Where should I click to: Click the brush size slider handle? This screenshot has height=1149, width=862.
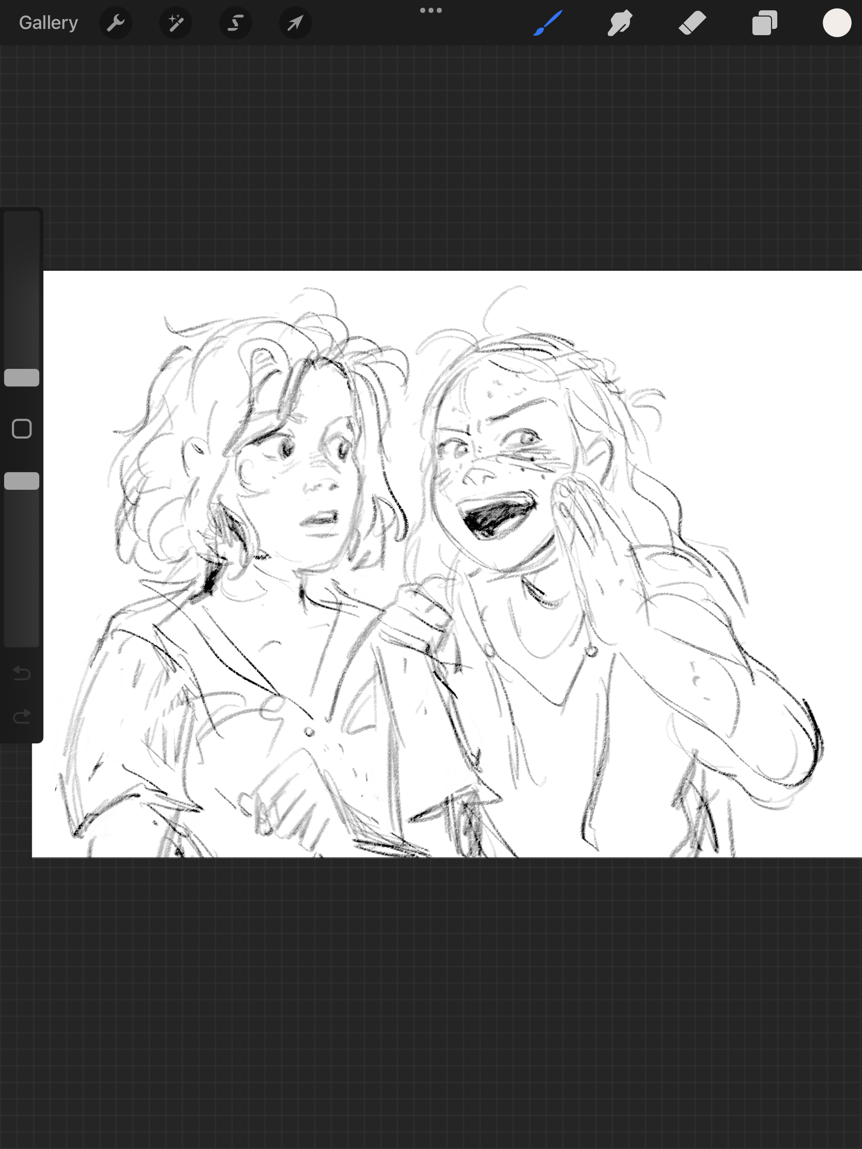tap(22, 378)
